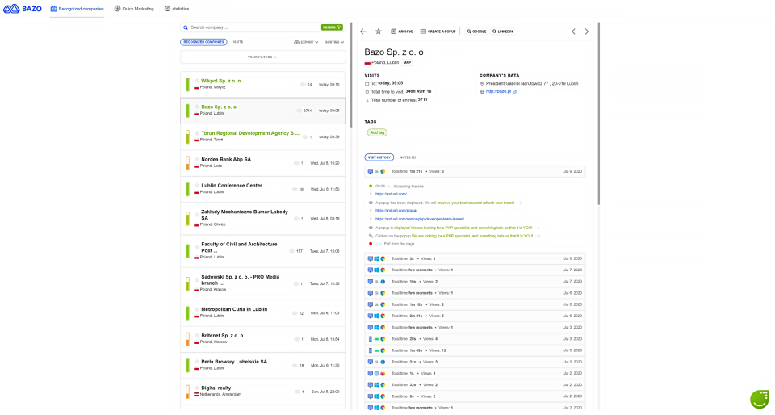Select Sadowski Sp. z o. o. - PRO Media row
Viewport: 775px width, 415px height.
coord(262,283)
